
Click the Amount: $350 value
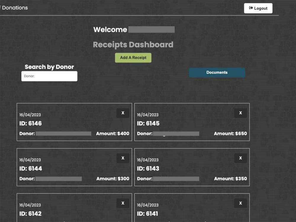coord(231,179)
